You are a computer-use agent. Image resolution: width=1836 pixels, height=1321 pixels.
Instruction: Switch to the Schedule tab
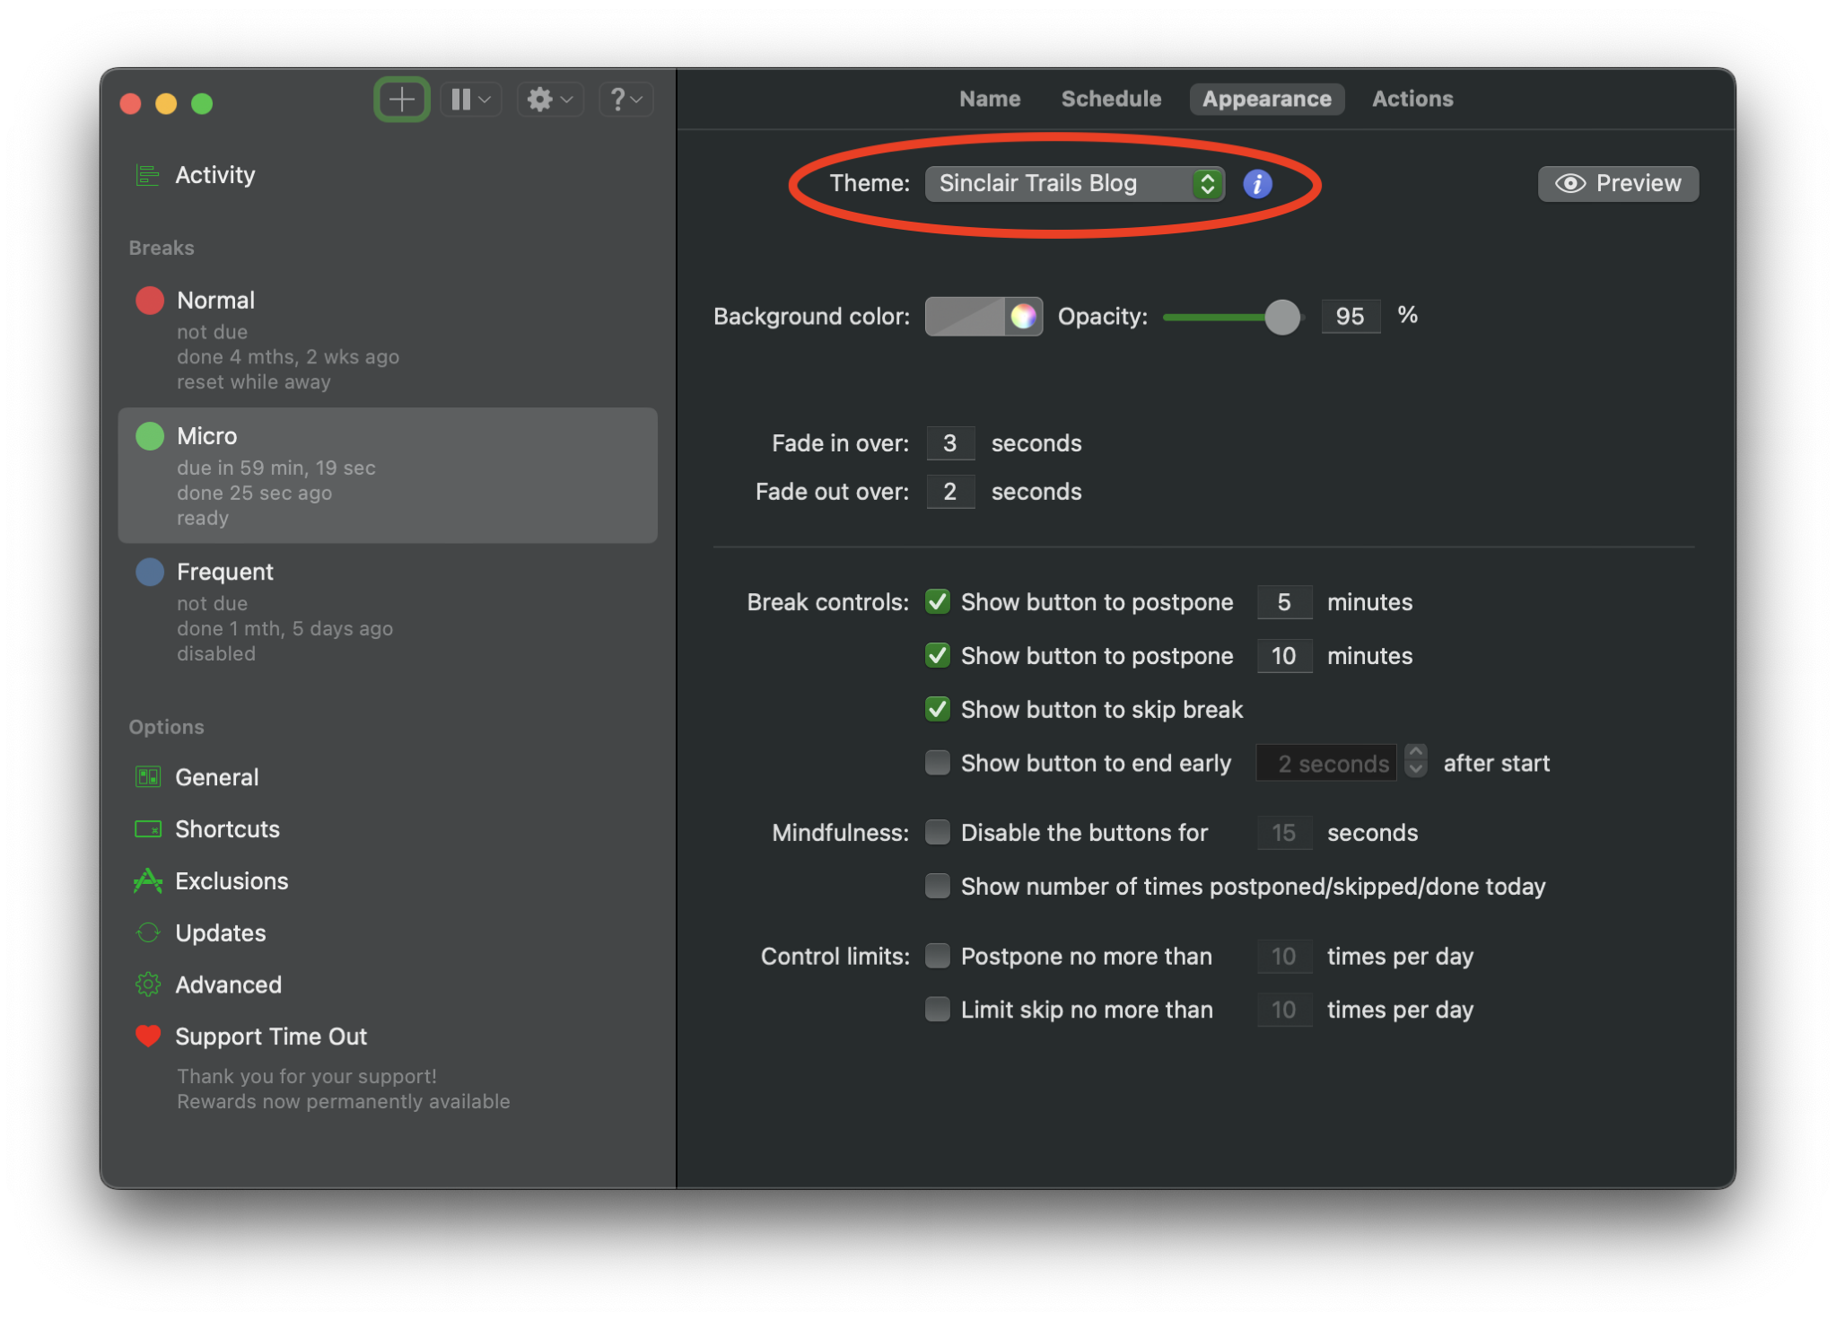[1111, 99]
